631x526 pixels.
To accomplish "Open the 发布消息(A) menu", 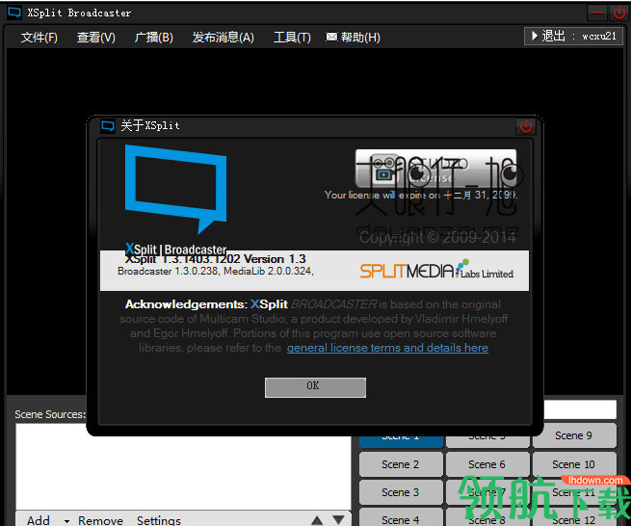I will [223, 38].
